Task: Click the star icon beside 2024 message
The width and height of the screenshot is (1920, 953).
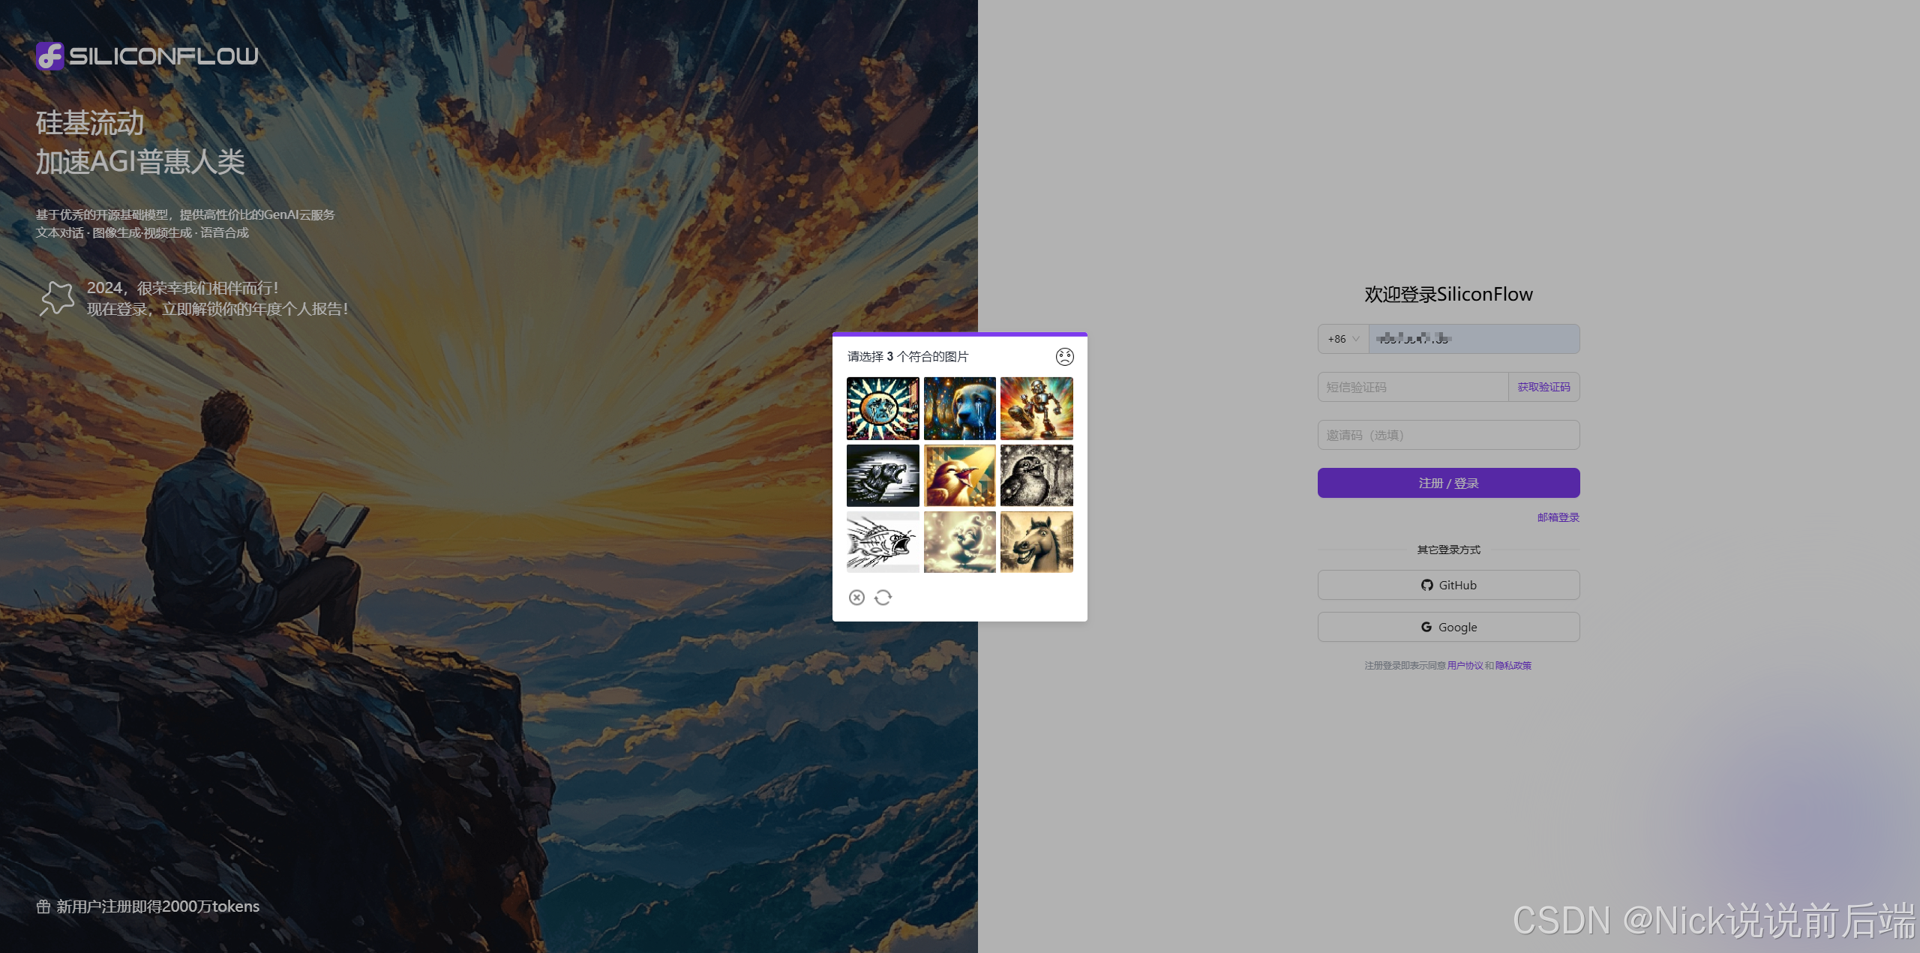Action: coord(58,298)
